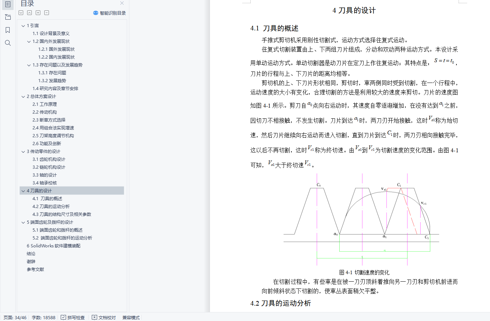Image resolution: width=490 pixels, height=321 pixels.
Task: Click the 兼容模式 compatibility mode indicator
Action: pyautogui.click(x=131, y=317)
